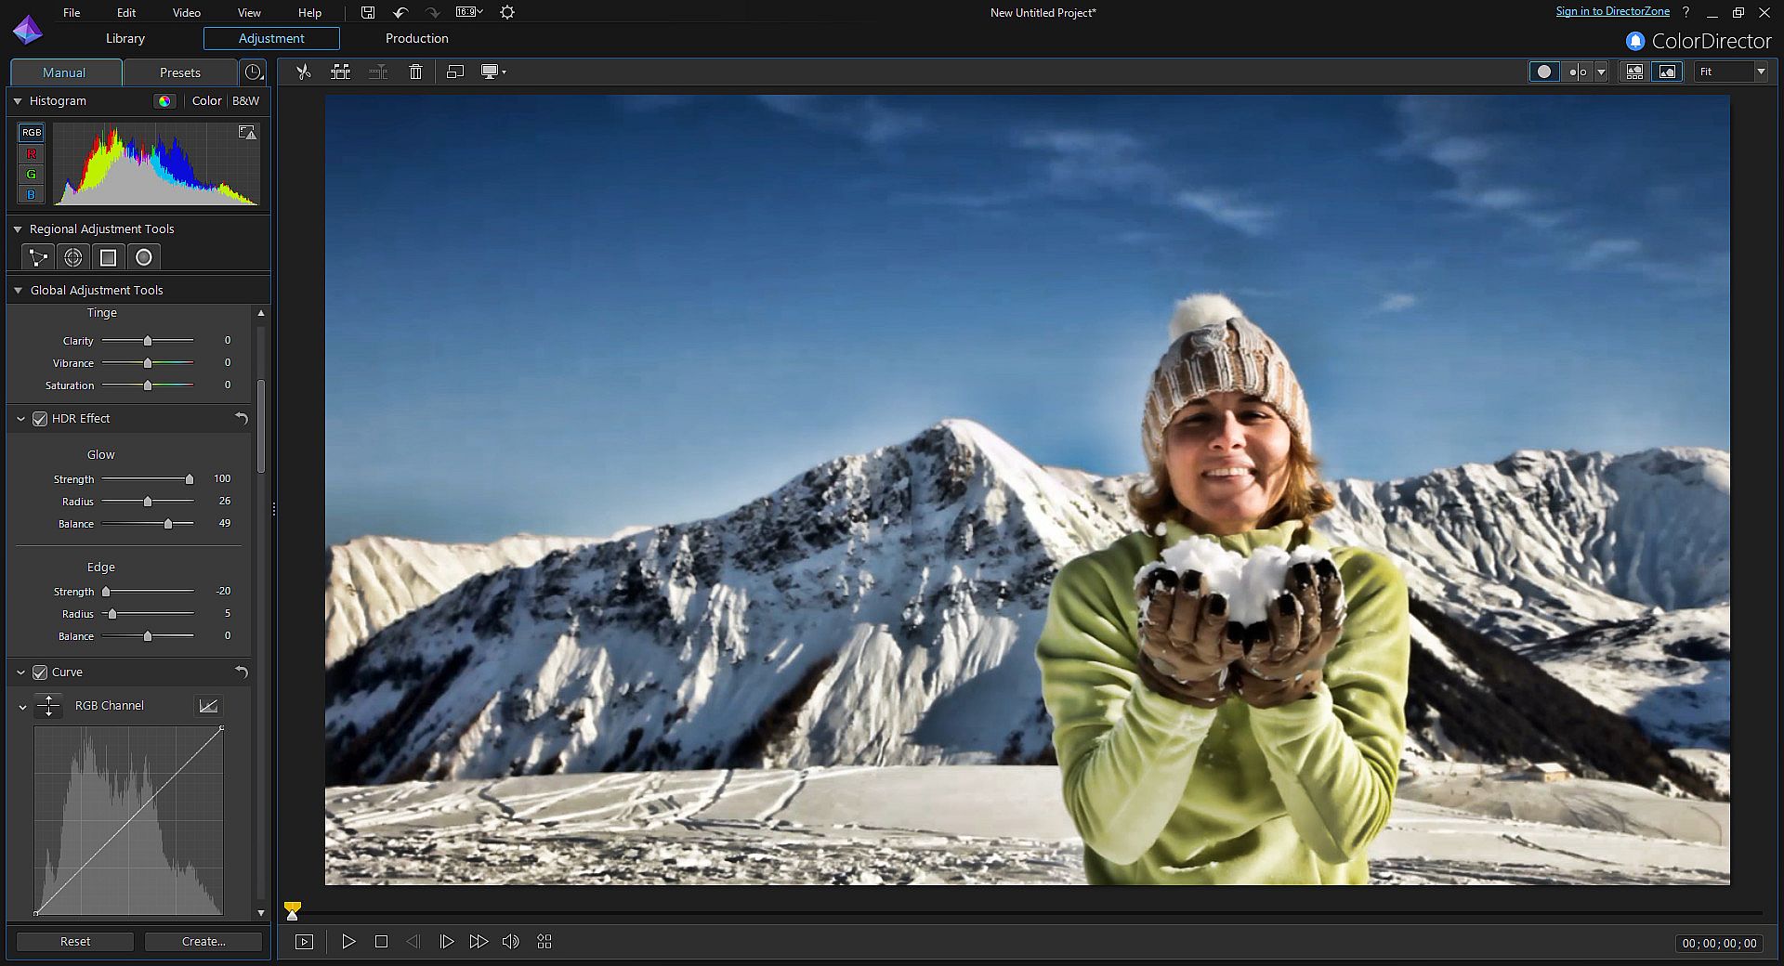Open the Fit zoom dropdown
The image size is (1784, 966).
coord(1731,72)
